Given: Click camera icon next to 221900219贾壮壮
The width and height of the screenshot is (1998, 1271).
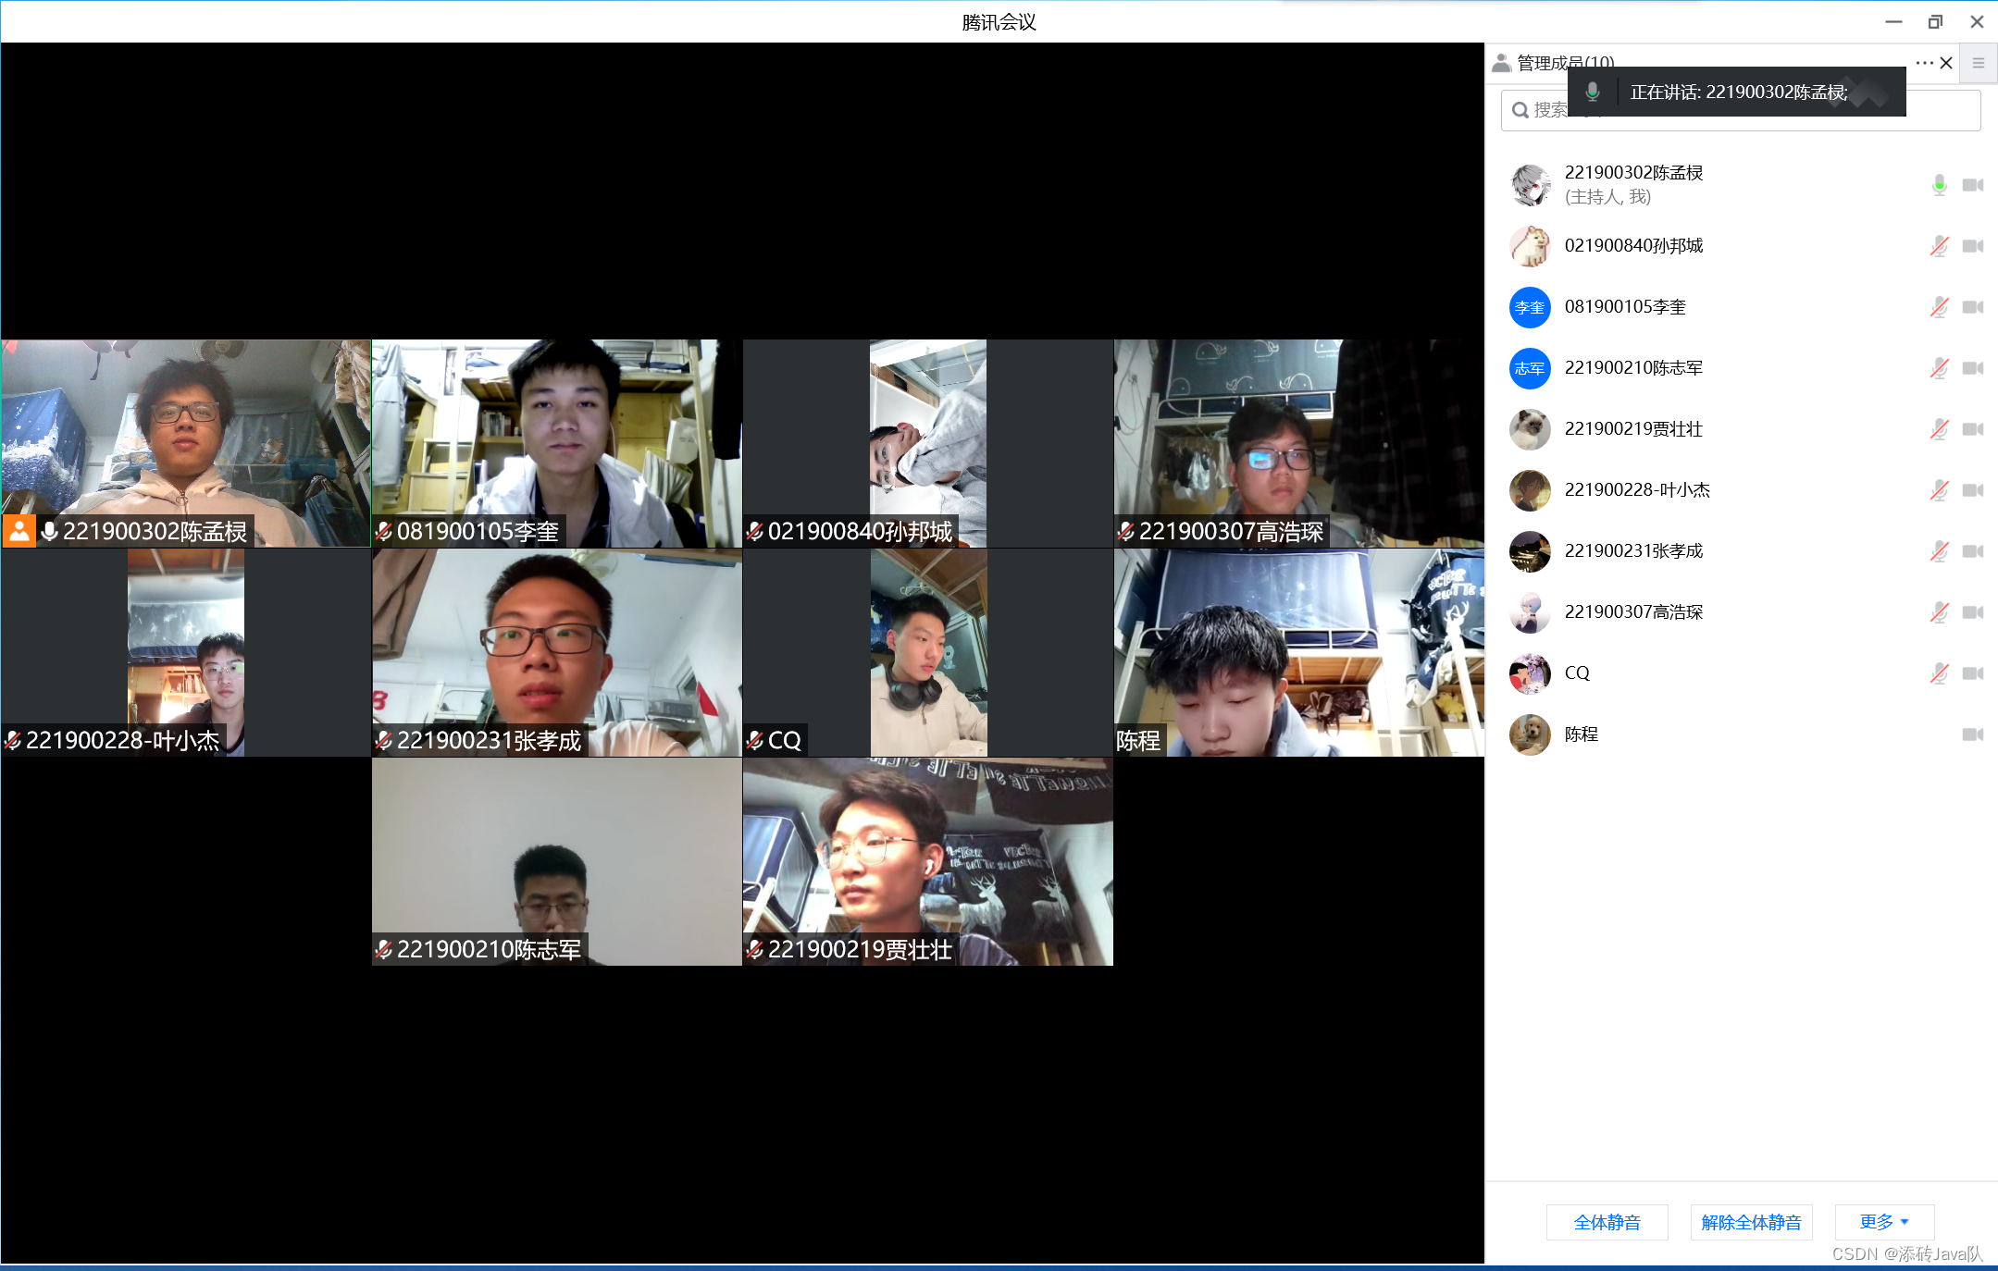Looking at the screenshot, I should click(x=1972, y=429).
